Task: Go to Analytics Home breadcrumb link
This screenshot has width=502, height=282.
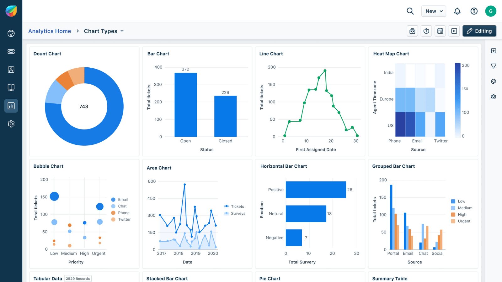Action: (50, 31)
